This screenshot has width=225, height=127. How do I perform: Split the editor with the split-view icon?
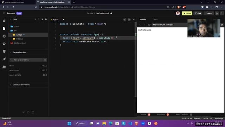click(x=124, y=19)
